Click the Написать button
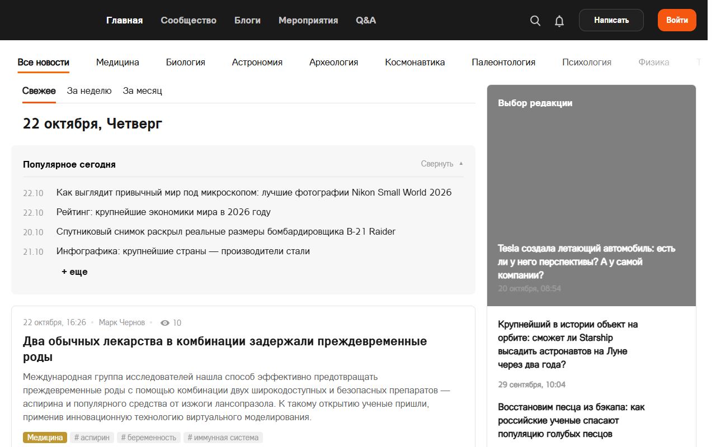The image size is (716, 447). (611, 20)
